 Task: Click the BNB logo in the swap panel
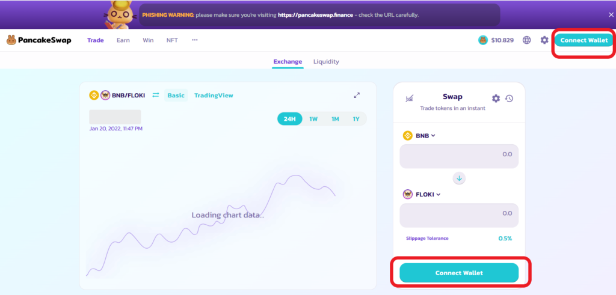(x=408, y=136)
